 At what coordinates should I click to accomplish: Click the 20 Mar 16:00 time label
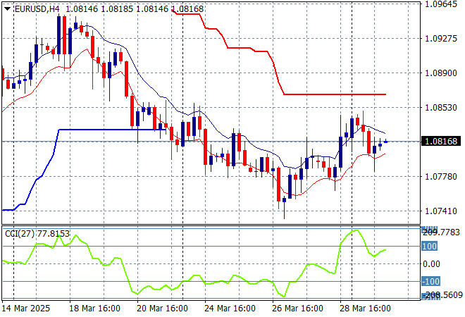(162, 309)
